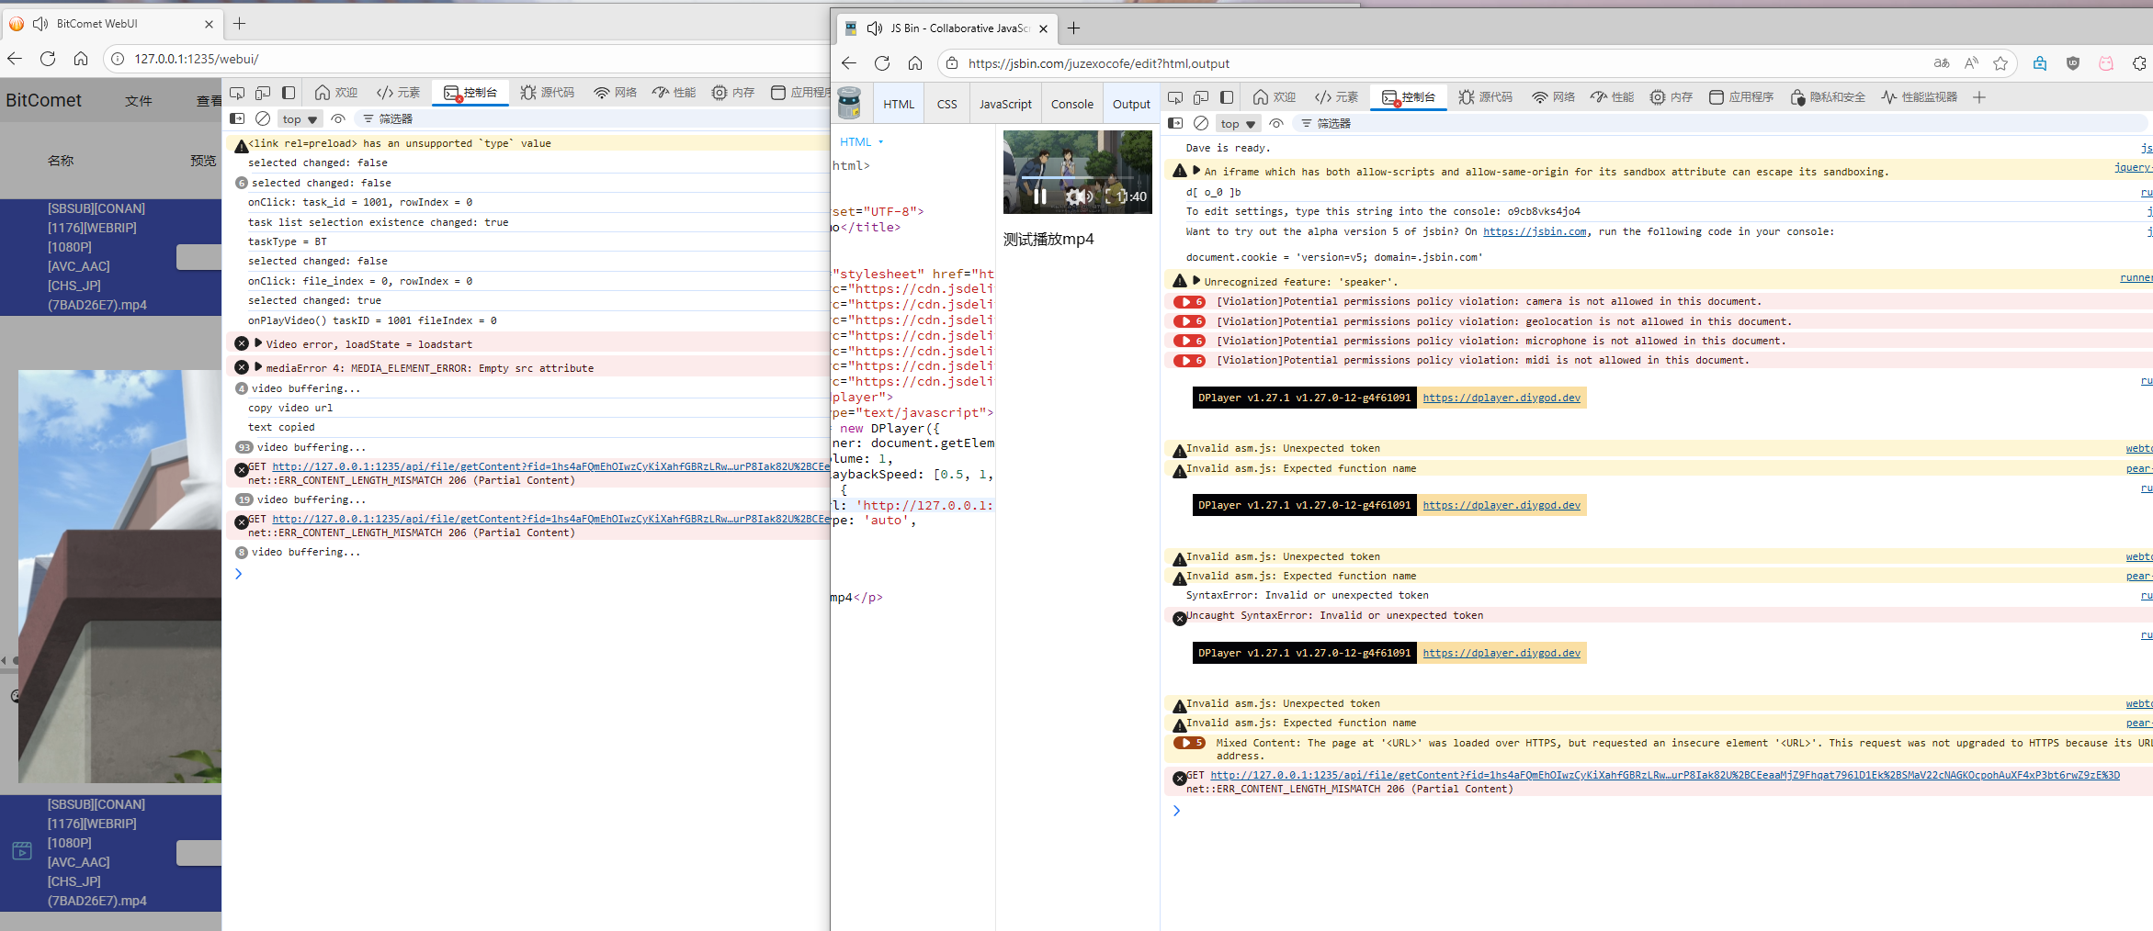Click the inspect element icon in BitComet DevTools
This screenshot has width=2153, height=931.
[x=237, y=93]
